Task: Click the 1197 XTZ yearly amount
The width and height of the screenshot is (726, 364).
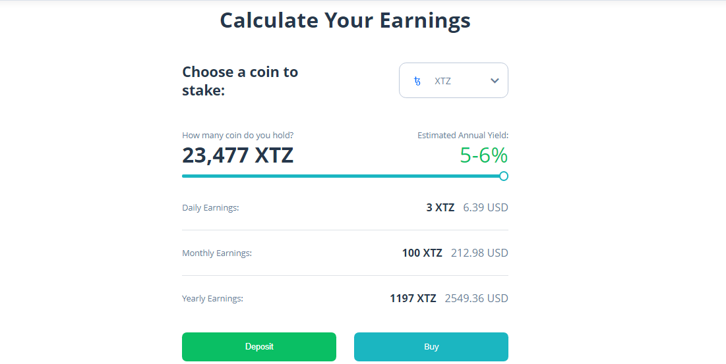Action: point(413,298)
